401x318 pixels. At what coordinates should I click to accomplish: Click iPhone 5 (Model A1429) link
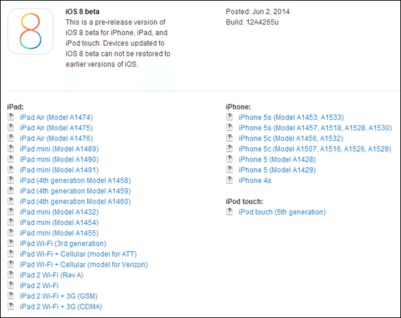[278, 170]
